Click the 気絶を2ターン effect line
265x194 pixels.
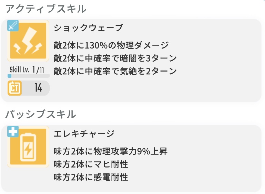[115, 71]
